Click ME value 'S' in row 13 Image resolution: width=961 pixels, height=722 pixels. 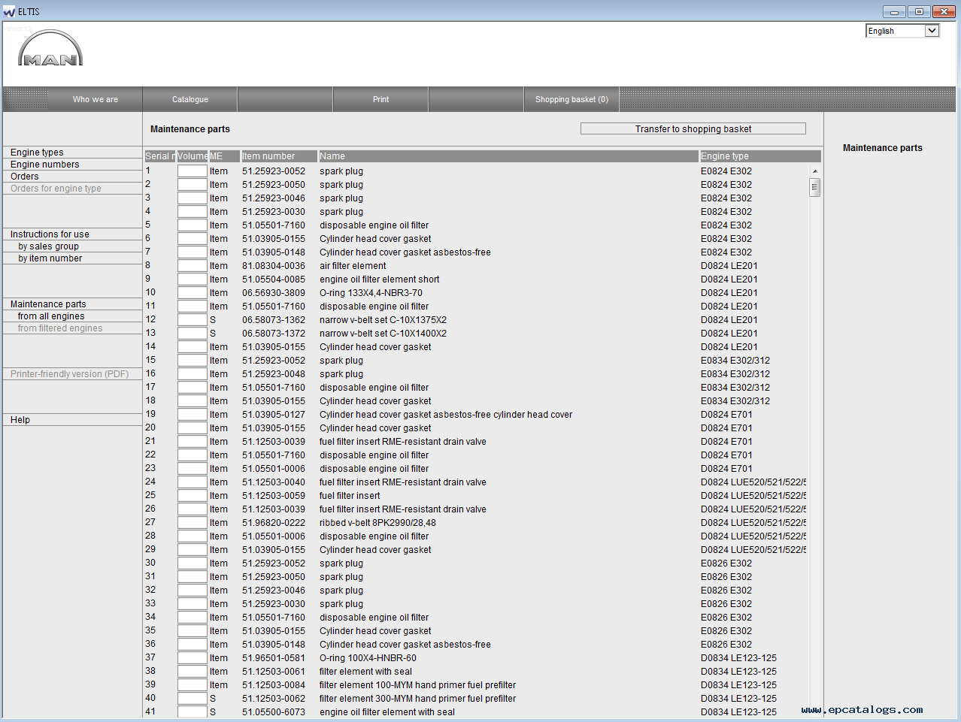(x=213, y=334)
